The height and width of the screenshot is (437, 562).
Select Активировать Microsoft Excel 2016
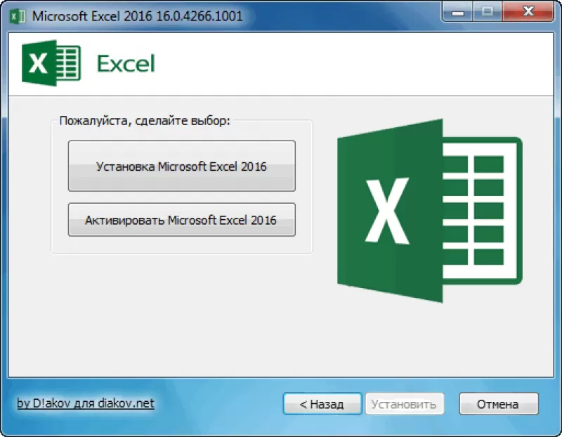coord(181,219)
